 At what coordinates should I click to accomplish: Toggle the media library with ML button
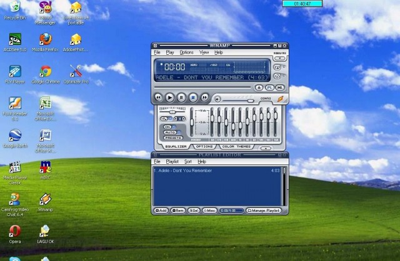(280, 88)
